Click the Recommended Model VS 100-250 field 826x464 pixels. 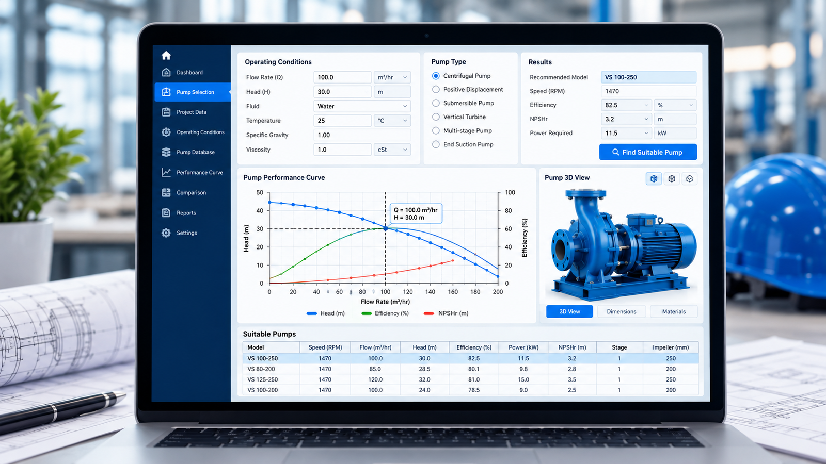(648, 77)
